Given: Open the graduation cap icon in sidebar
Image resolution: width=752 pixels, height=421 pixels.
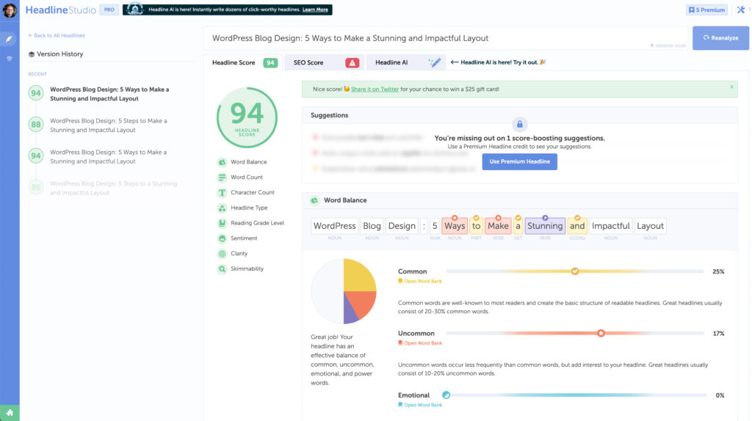Looking at the screenshot, I should pyautogui.click(x=10, y=58).
